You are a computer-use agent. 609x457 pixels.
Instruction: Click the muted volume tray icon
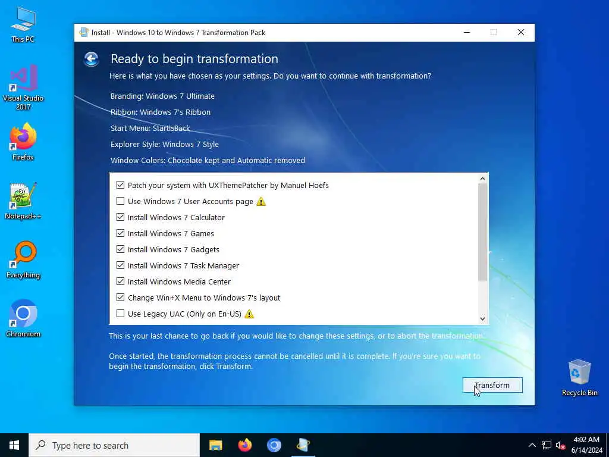(x=560, y=445)
